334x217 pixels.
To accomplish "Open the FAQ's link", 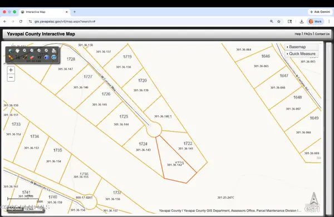I will [x=308, y=34].
